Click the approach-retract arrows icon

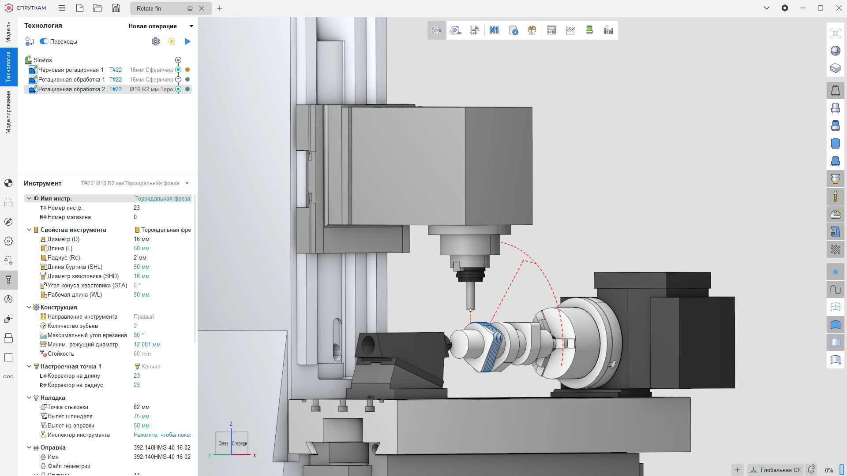coord(8,260)
